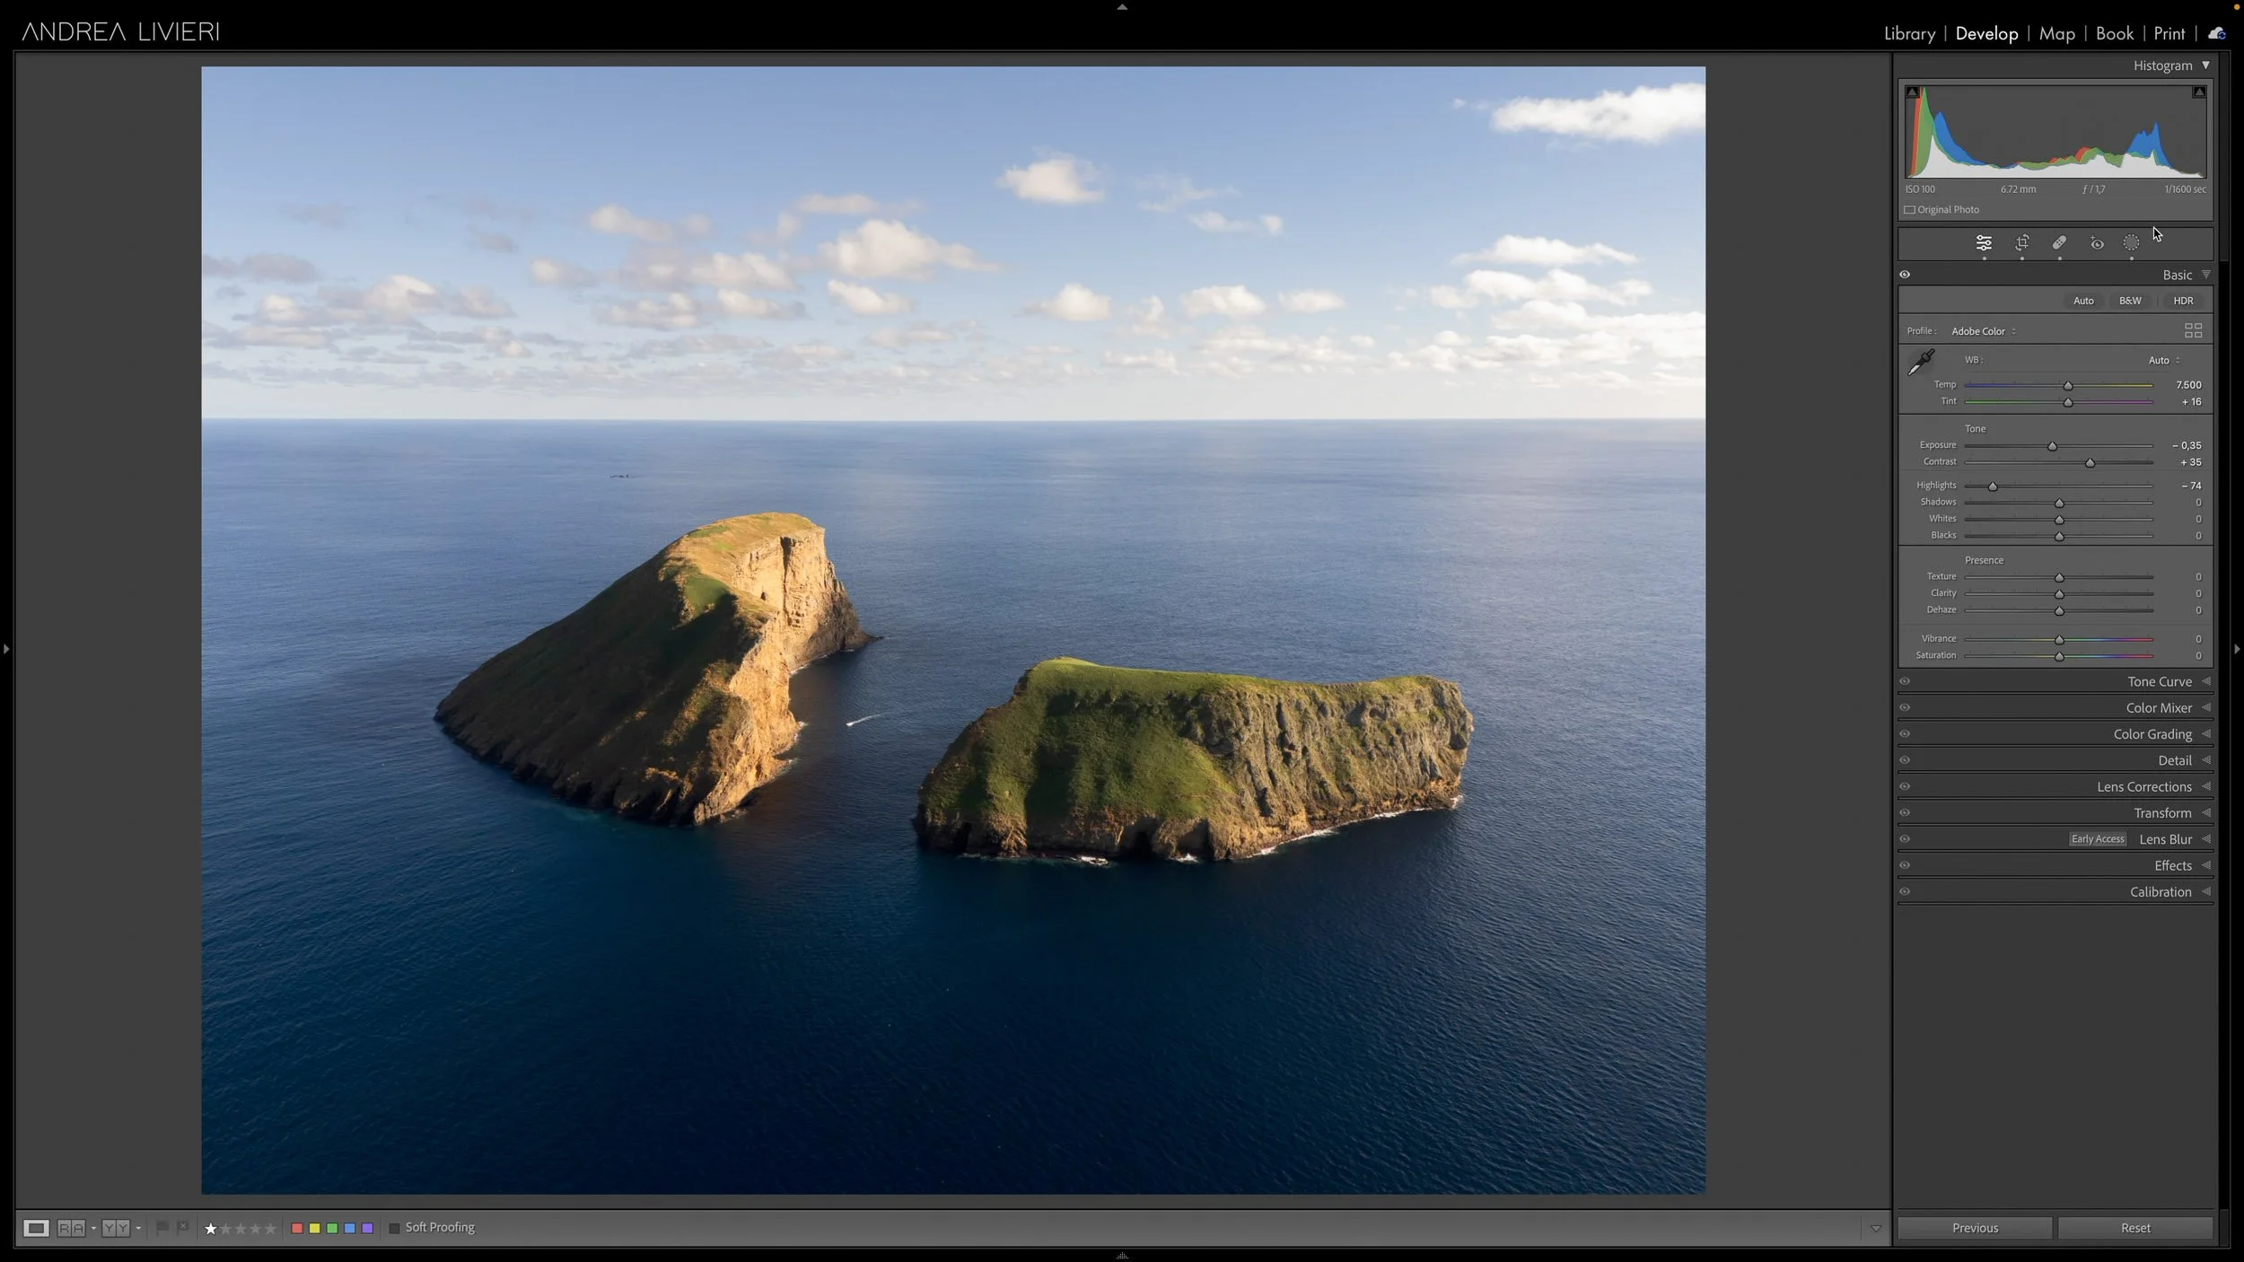This screenshot has height=1262, width=2244.
Task: Open the Masking tool
Action: pyautogui.click(x=2131, y=243)
